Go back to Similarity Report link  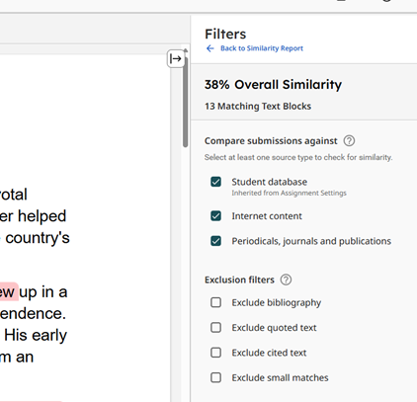[262, 48]
